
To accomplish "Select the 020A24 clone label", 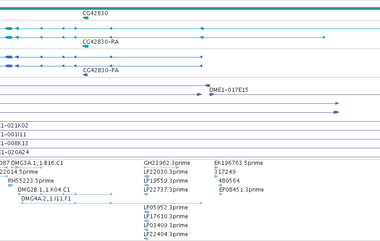I will (x=14, y=152).
